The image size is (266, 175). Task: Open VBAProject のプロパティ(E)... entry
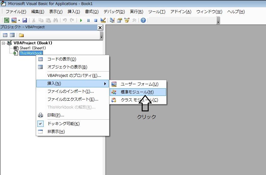coord(73,76)
